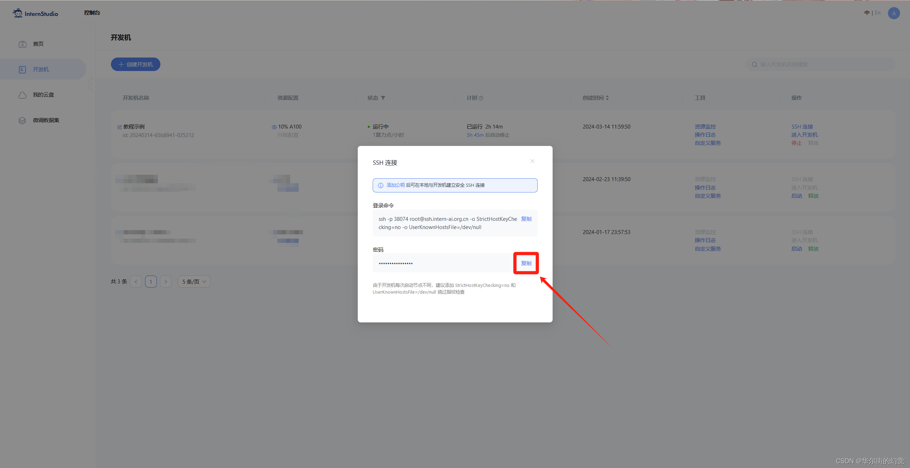Click the id 20240314-65b8941-025212 text

(158, 135)
